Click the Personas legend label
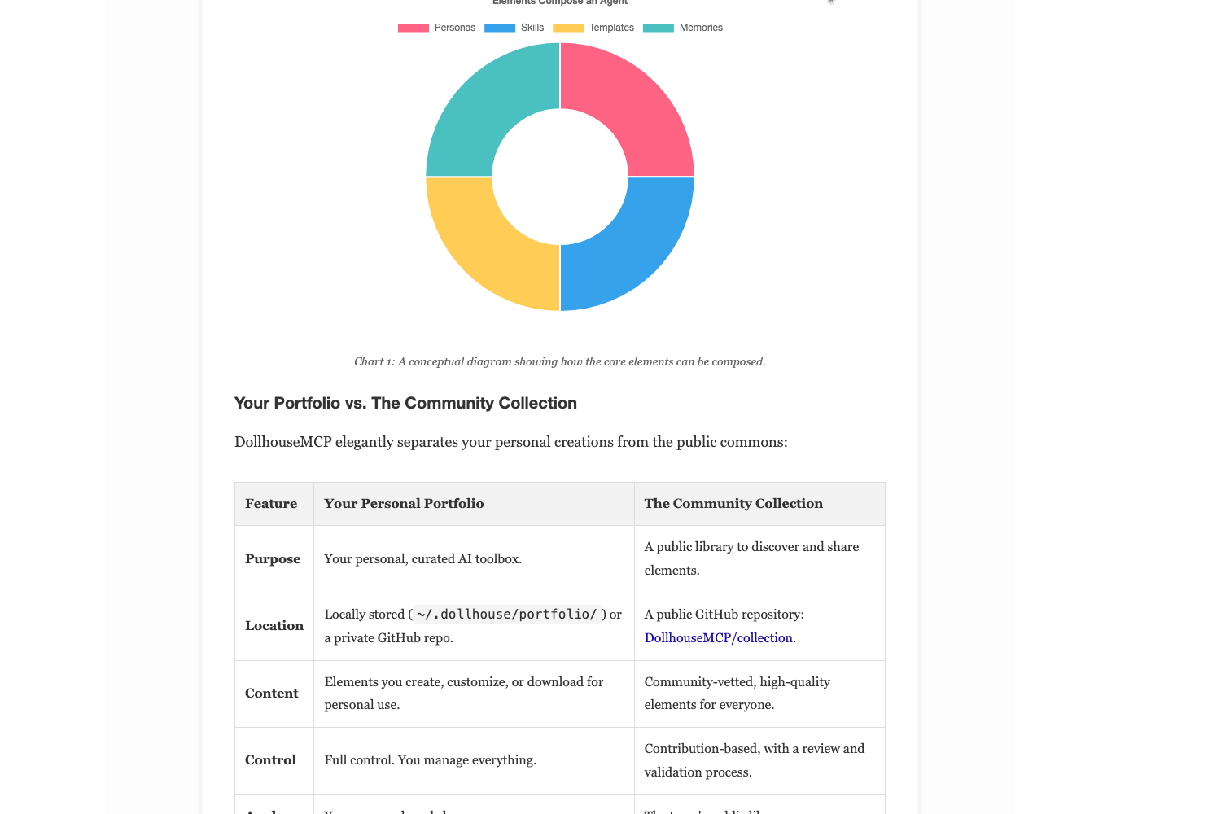Image resolution: width=1221 pixels, height=814 pixels. tap(454, 28)
